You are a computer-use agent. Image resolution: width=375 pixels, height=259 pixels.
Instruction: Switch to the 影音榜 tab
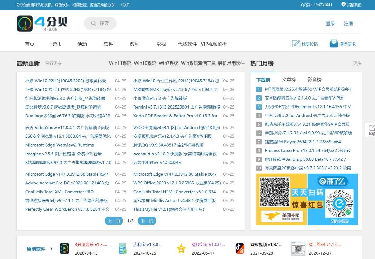pos(314,80)
